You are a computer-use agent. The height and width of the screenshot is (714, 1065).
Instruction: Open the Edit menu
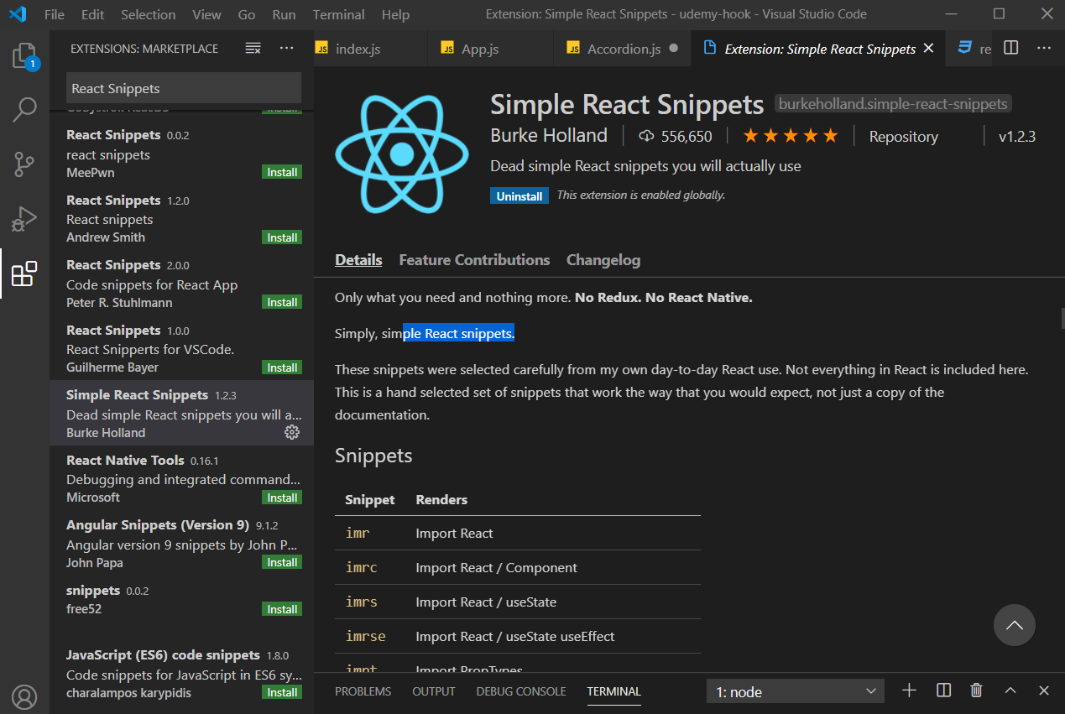tap(93, 14)
